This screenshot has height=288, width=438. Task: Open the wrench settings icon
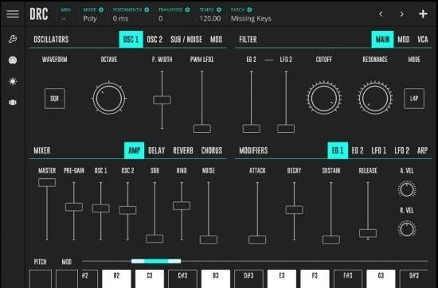13,39
